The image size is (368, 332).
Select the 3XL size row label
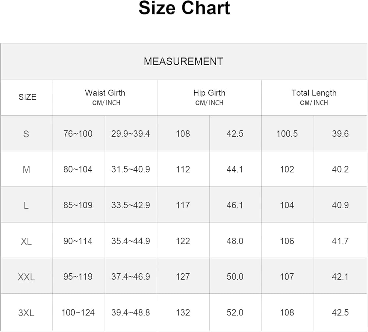click(x=26, y=313)
